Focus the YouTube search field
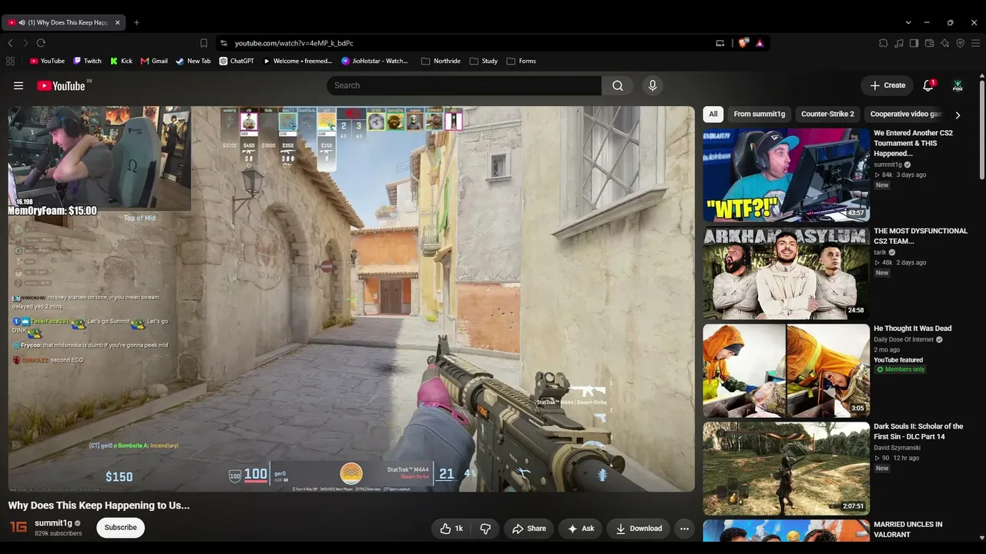The width and height of the screenshot is (986, 554). (464, 85)
